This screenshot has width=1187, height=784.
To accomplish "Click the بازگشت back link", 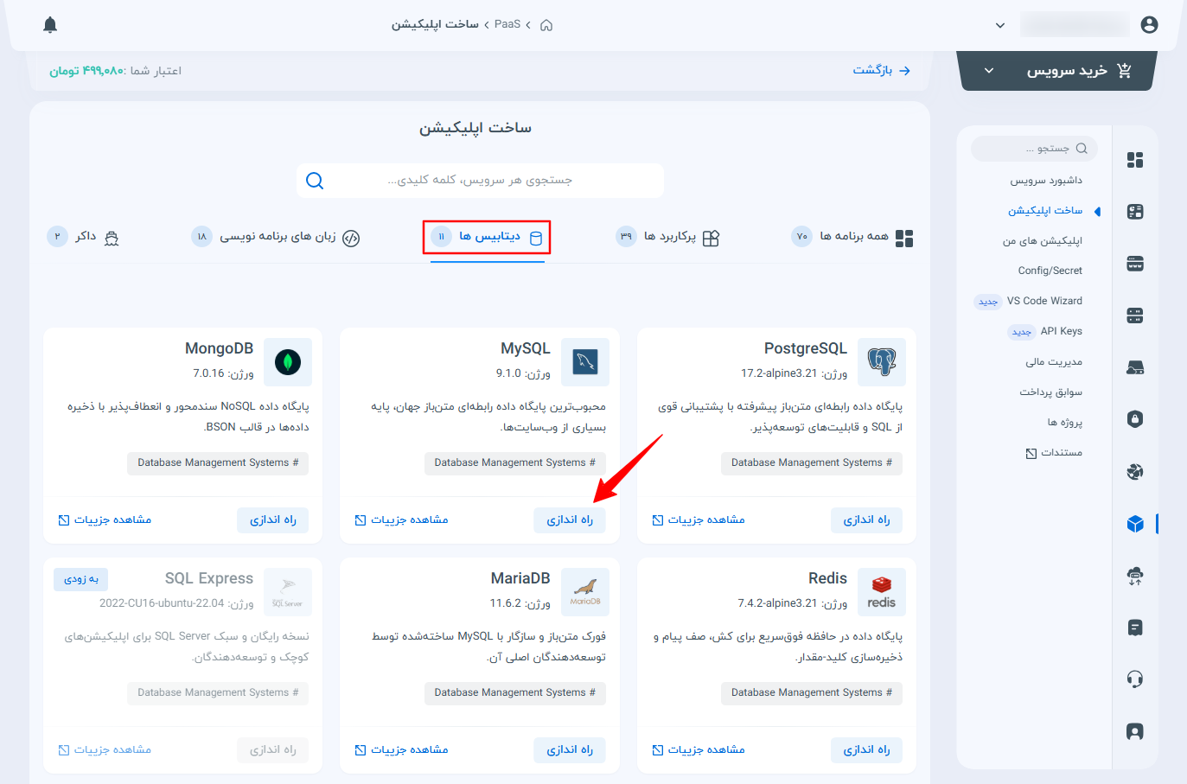I will [882, 70].
